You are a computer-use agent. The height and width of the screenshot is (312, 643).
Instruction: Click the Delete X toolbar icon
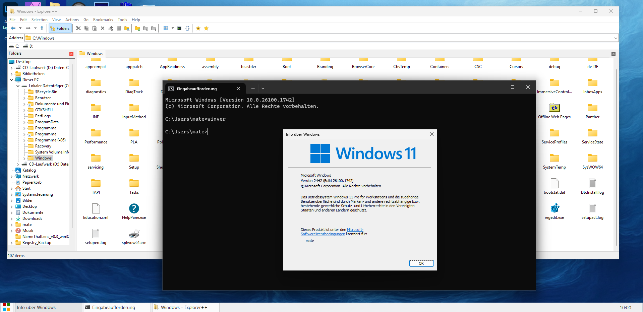pos(103,28)
